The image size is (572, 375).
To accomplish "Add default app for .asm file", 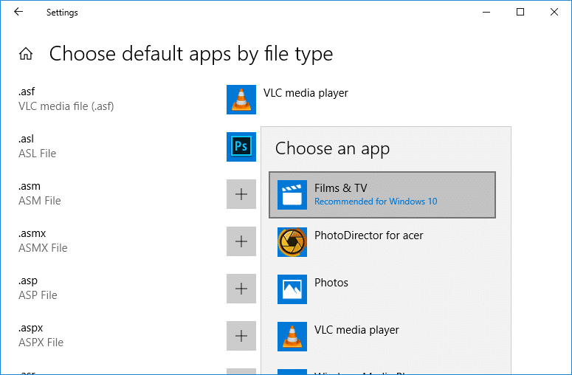I will pyautogui.click(x=241, y=194).
